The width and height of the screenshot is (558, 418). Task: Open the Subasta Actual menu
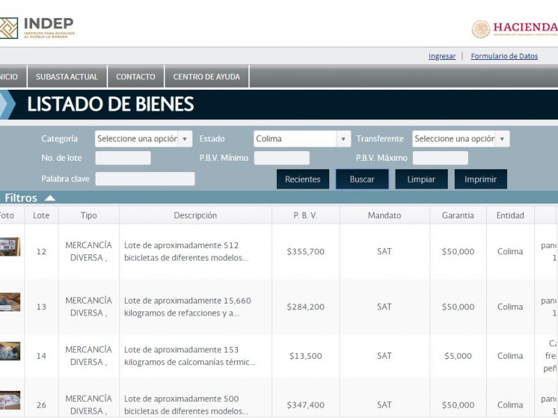[x=67, y=77]
